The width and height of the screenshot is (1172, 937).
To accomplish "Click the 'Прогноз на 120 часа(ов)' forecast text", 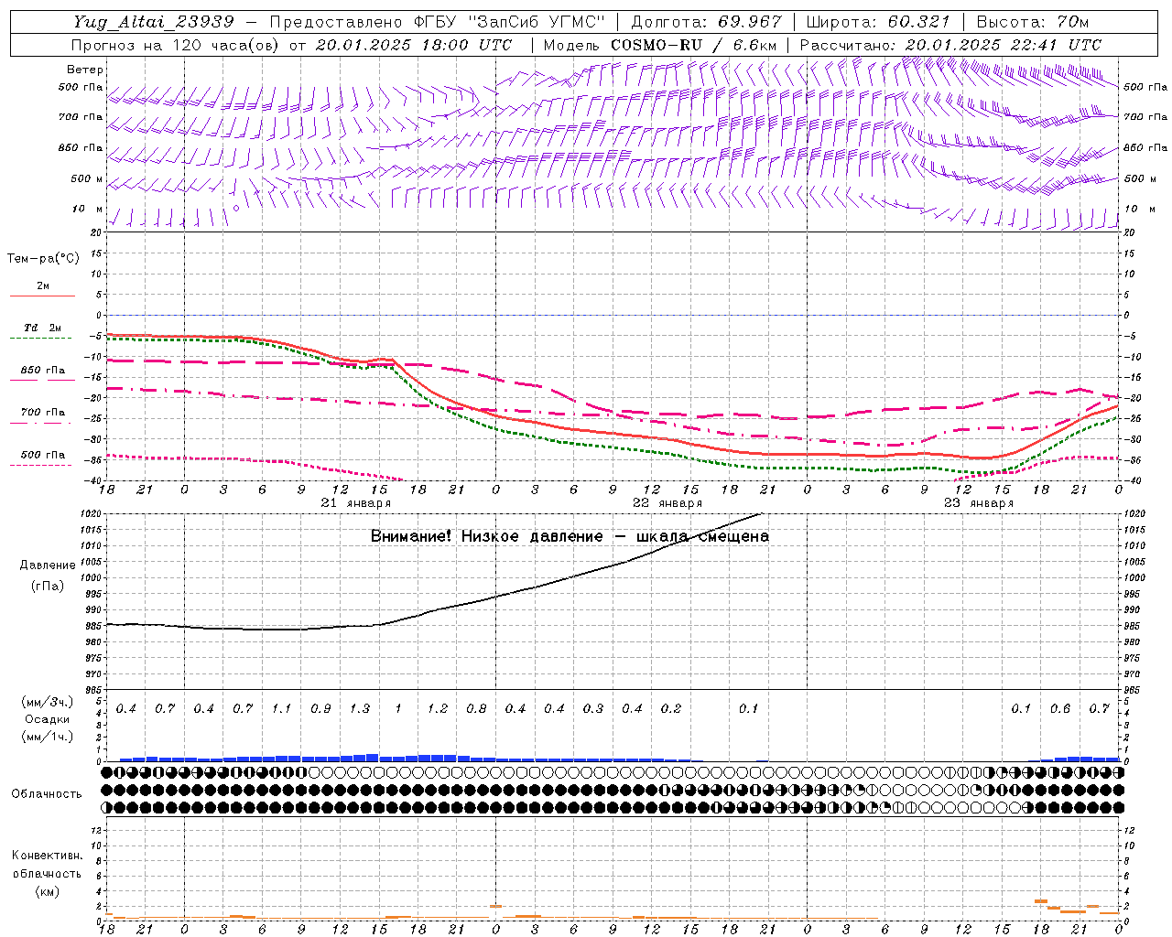I will click(176, 45).
